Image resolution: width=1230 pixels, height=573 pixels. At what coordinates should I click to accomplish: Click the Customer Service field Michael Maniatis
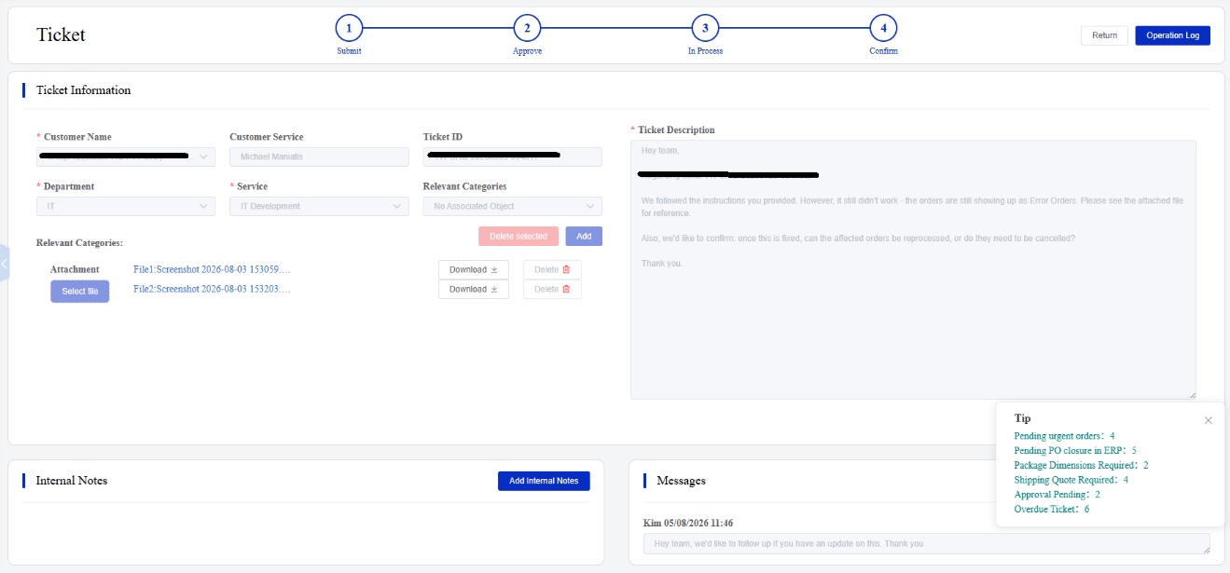pyautogui.click(x=319, y=157)
